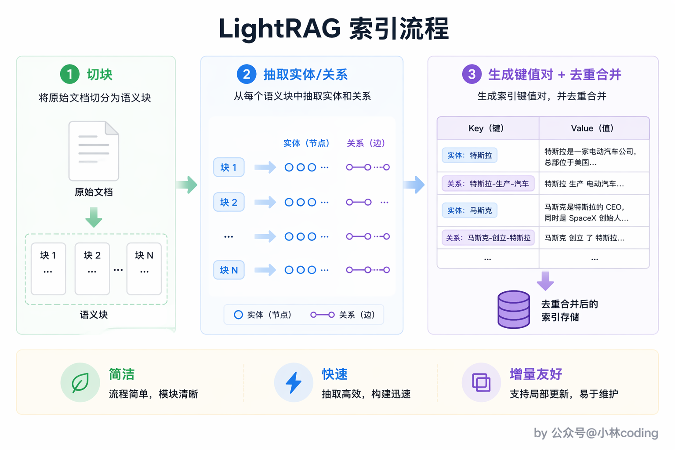Click the 实体（节点）legend circle
Screen dimensions: 675x450
pyautogui.click(x=238, y=315)
